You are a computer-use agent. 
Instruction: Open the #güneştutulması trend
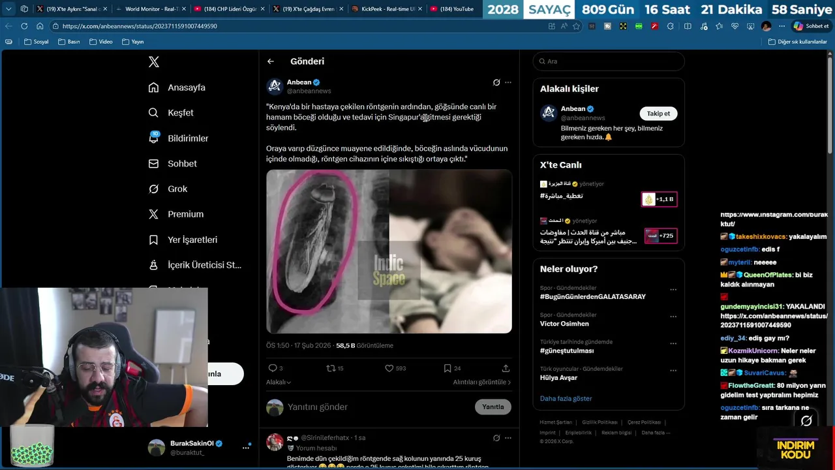coord(567,351)
